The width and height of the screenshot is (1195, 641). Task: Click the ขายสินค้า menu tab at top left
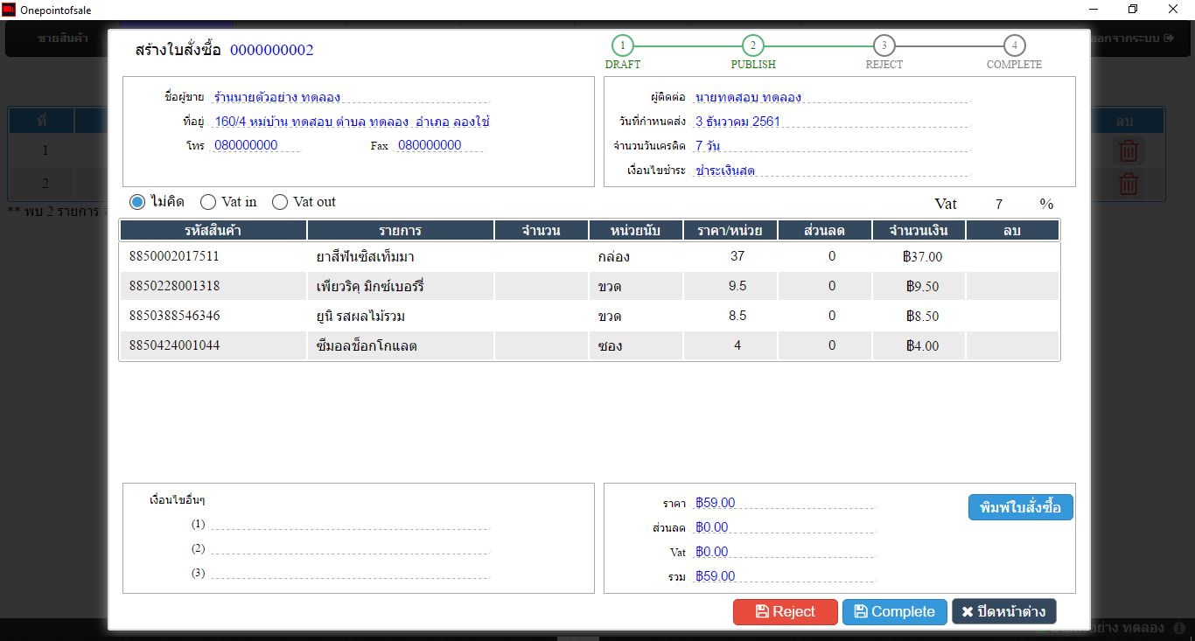[x=62, y=38]
